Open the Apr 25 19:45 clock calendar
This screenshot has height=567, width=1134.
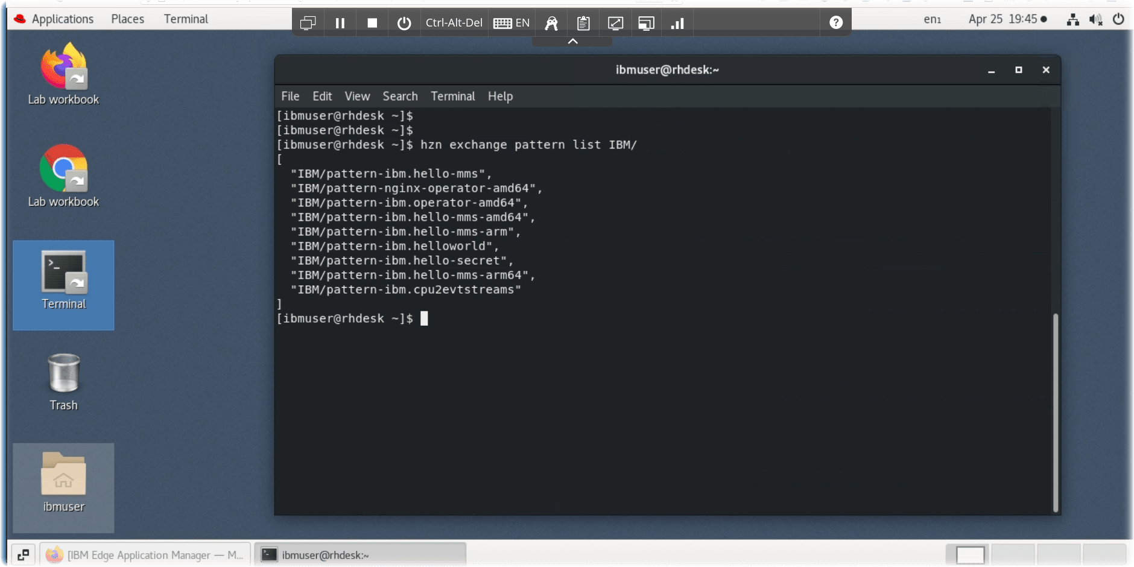coord(1007,19)
